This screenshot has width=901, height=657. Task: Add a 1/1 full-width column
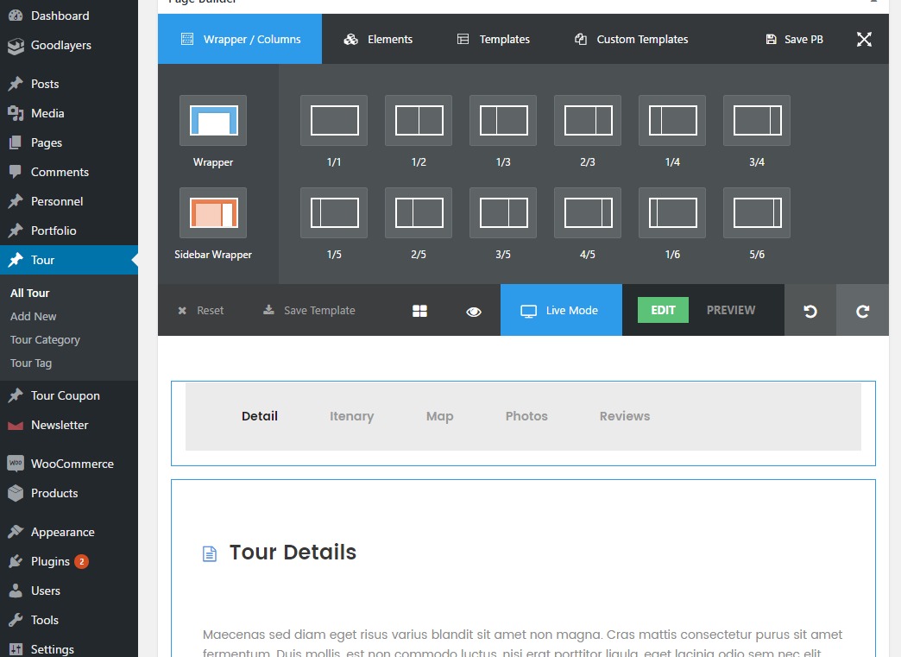coord(334,121)
